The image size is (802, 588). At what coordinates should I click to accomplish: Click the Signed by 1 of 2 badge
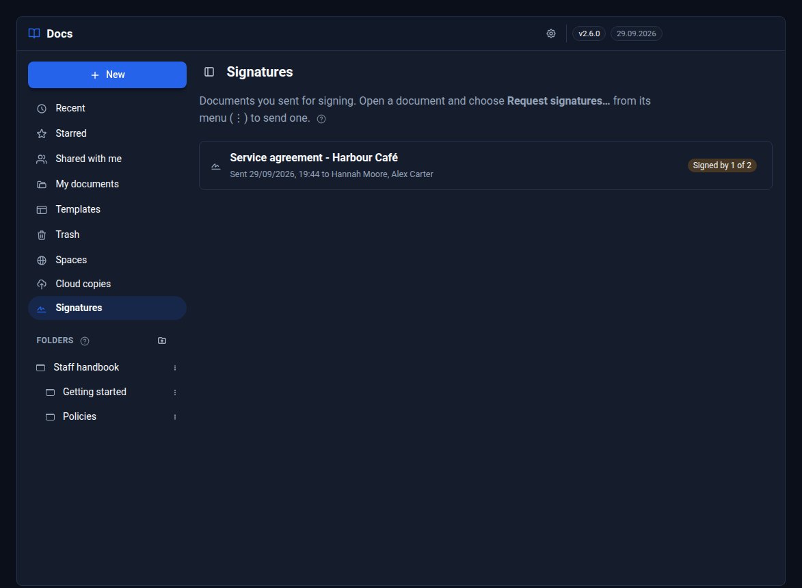[x=722, y=165]
